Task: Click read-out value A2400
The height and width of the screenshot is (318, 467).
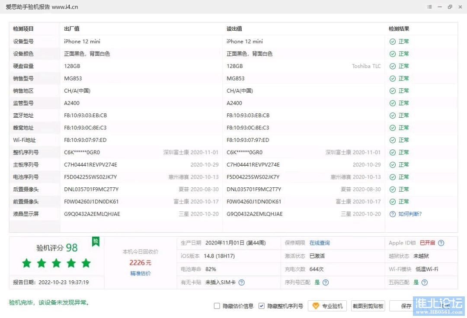Action: (234, 103)
